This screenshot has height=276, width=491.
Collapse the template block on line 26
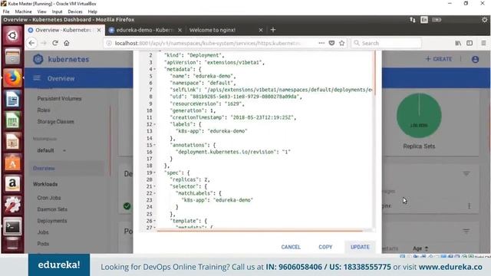[x=155, y=221]
